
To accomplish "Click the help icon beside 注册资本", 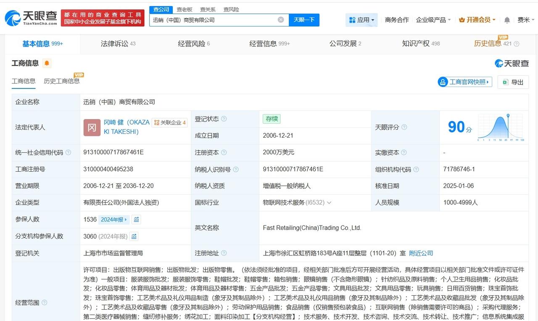I will (224, 153).
